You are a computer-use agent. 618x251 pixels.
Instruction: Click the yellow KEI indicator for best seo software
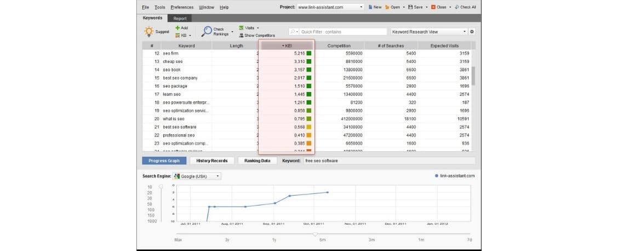pos(309,127)
